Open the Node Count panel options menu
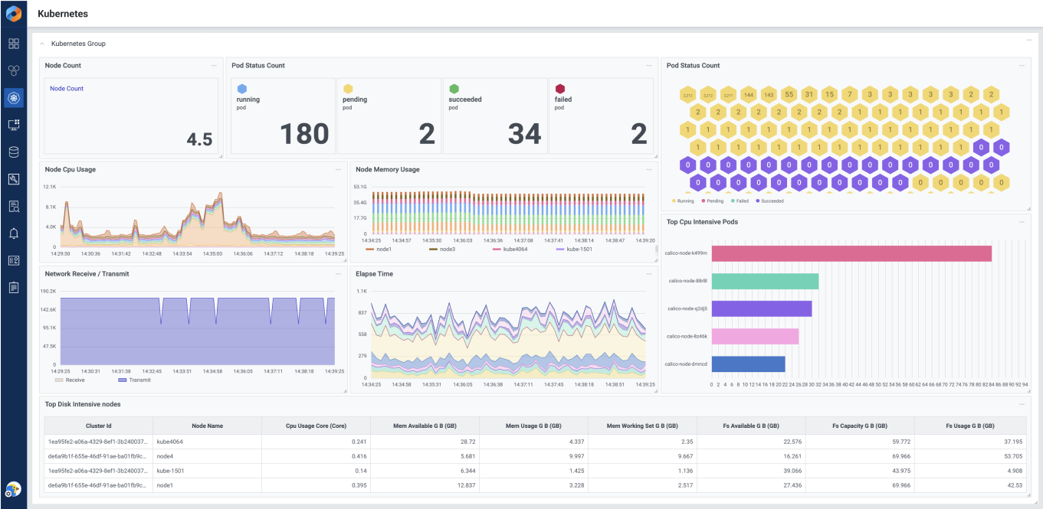 coord(215,66)
